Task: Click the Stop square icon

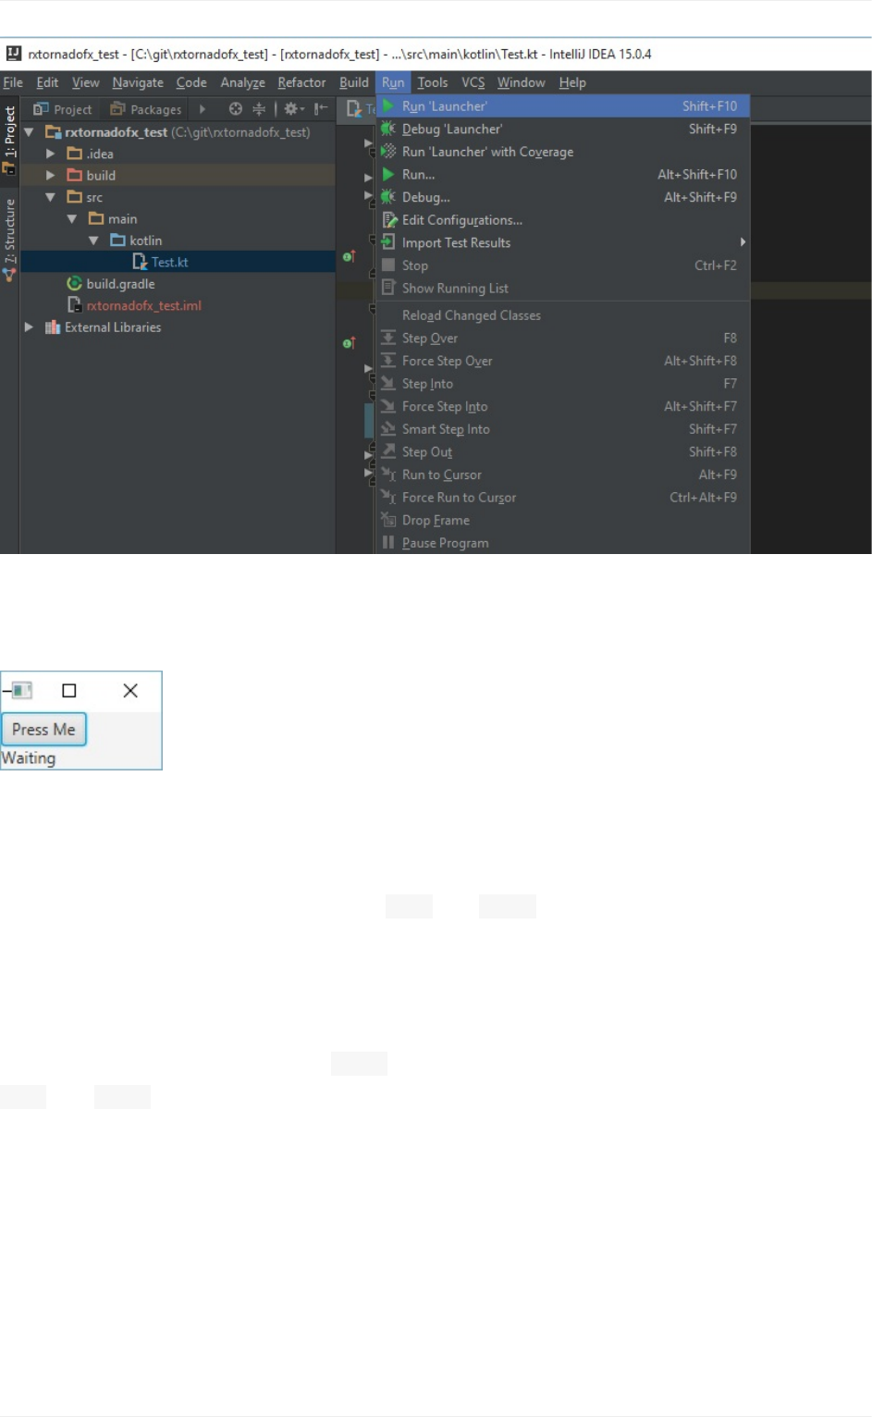Action: pyautogui.click(x=388, y=265)
